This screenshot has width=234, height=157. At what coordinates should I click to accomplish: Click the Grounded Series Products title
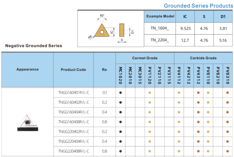pyautogui.click(x=198, y=6)
